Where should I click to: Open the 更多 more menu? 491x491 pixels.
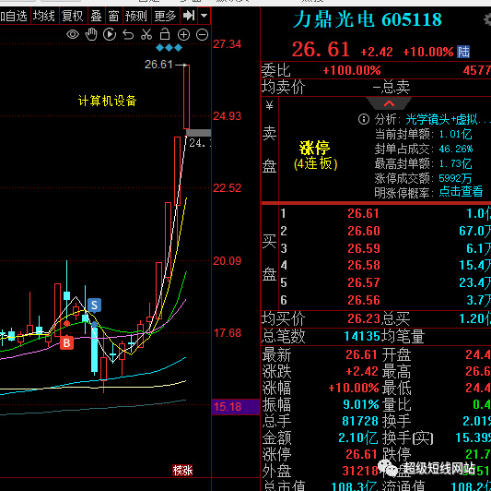pyautogui.click(x=165, y=16)
